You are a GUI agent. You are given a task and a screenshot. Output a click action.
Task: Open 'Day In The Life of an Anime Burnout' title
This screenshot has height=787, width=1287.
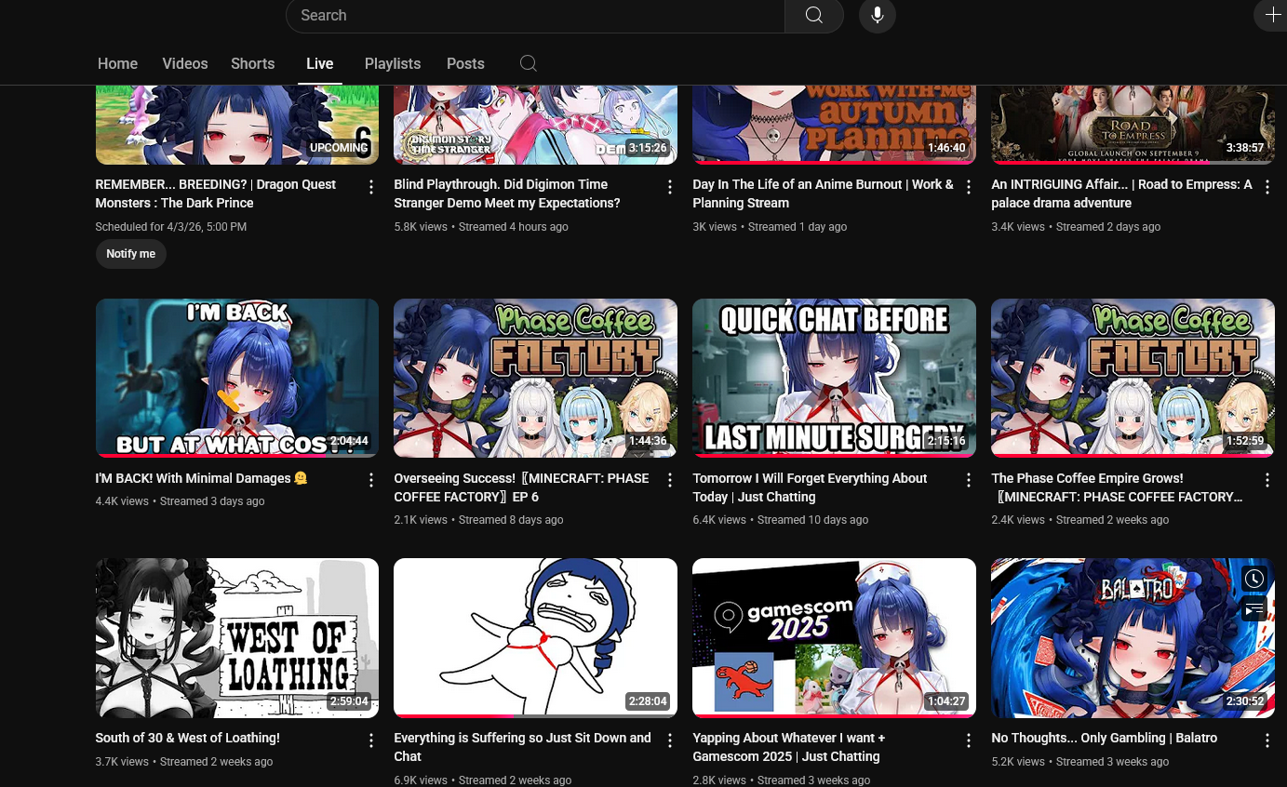coord(823,193)
